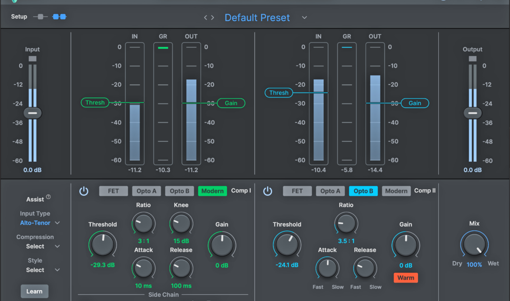Click the Mix dry/wet knob
Image resolution: width=510 pixels, height=301 pixels.
[474, 244]
